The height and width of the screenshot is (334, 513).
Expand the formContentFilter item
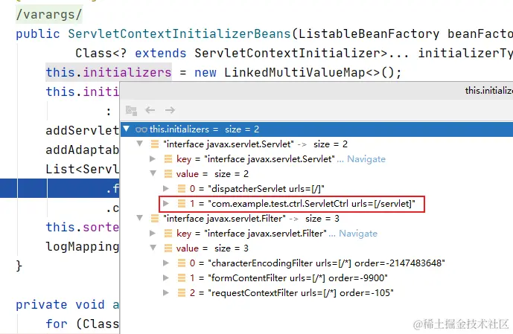166,277
